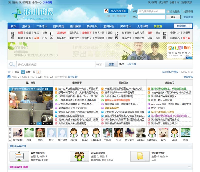This screenshot has height=172, width=200.
Task: Click the home icon in the breadcrumb
Action: [9, 72]
